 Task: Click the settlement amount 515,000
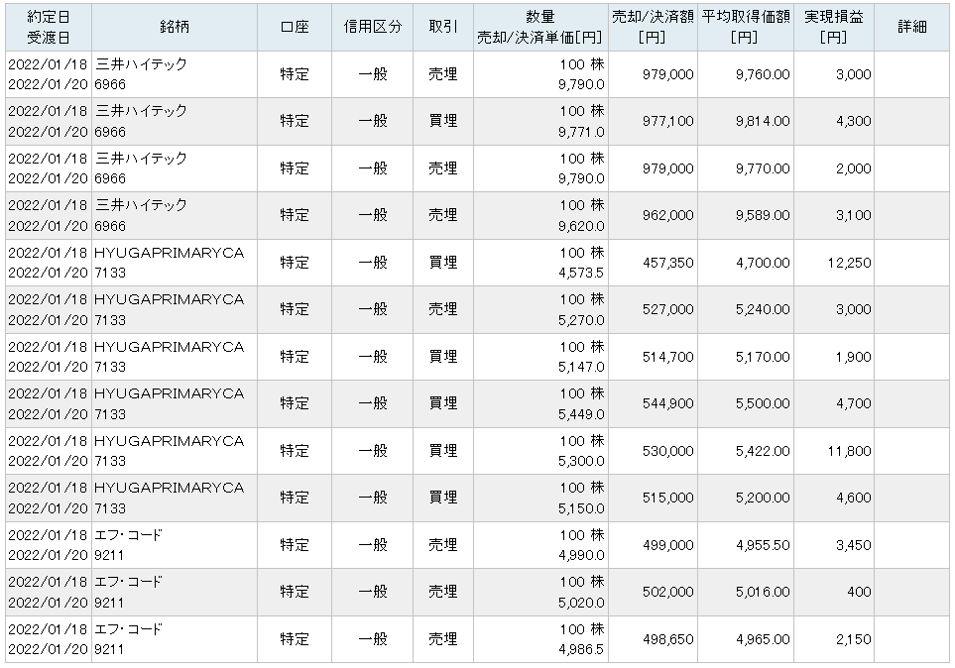tap(668, 498)
